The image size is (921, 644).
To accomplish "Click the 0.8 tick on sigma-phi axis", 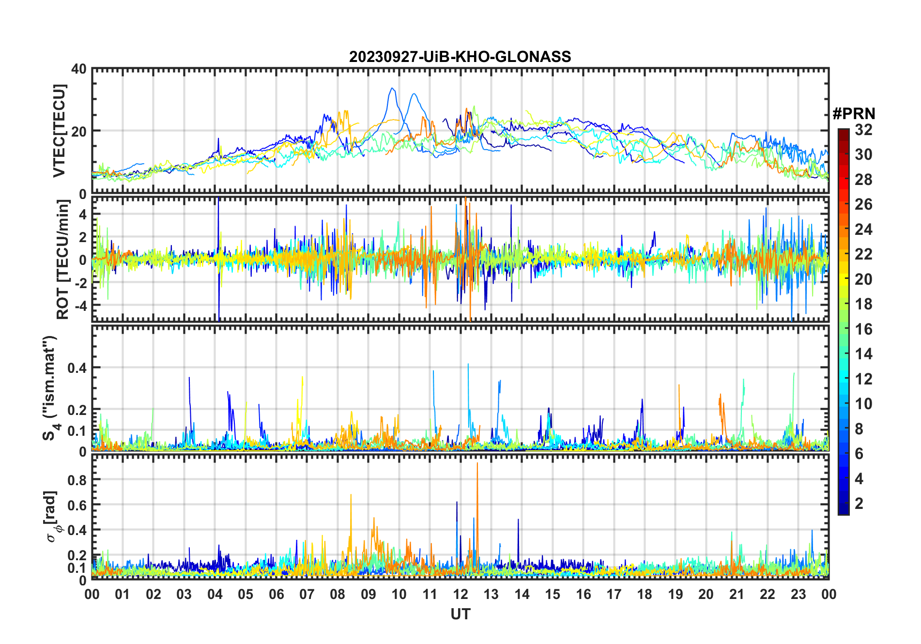I will pos(77,480).
